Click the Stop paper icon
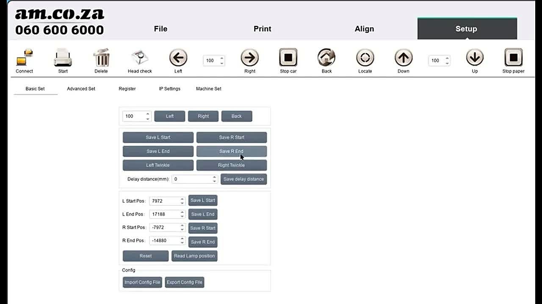Image resolution: width=542 pixels, height=304 pixels. point(514,57)
